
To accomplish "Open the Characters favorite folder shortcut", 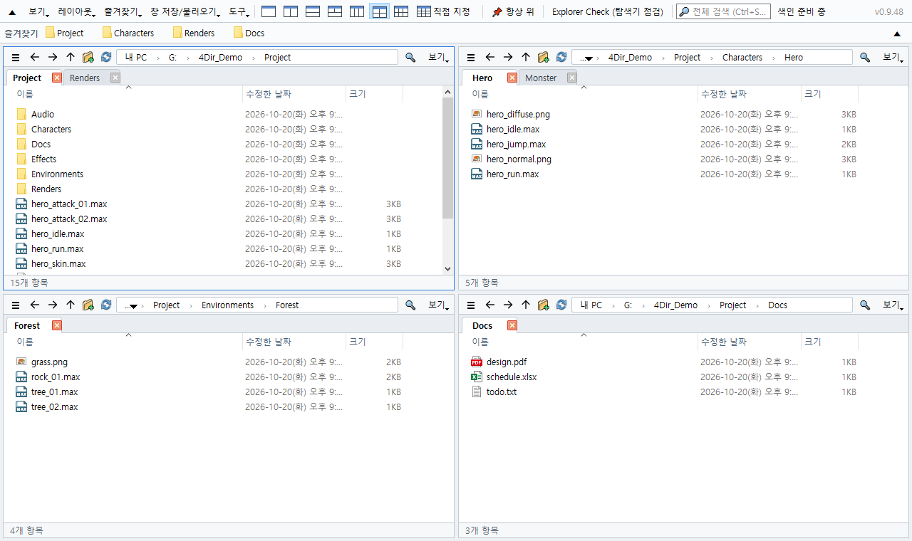I will [x=128, y=33].
